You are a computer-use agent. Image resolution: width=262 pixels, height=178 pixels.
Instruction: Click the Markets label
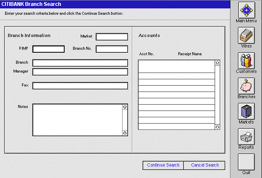coord(246,122)
